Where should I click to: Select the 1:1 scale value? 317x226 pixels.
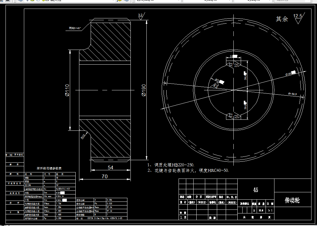tap(270, 210)
